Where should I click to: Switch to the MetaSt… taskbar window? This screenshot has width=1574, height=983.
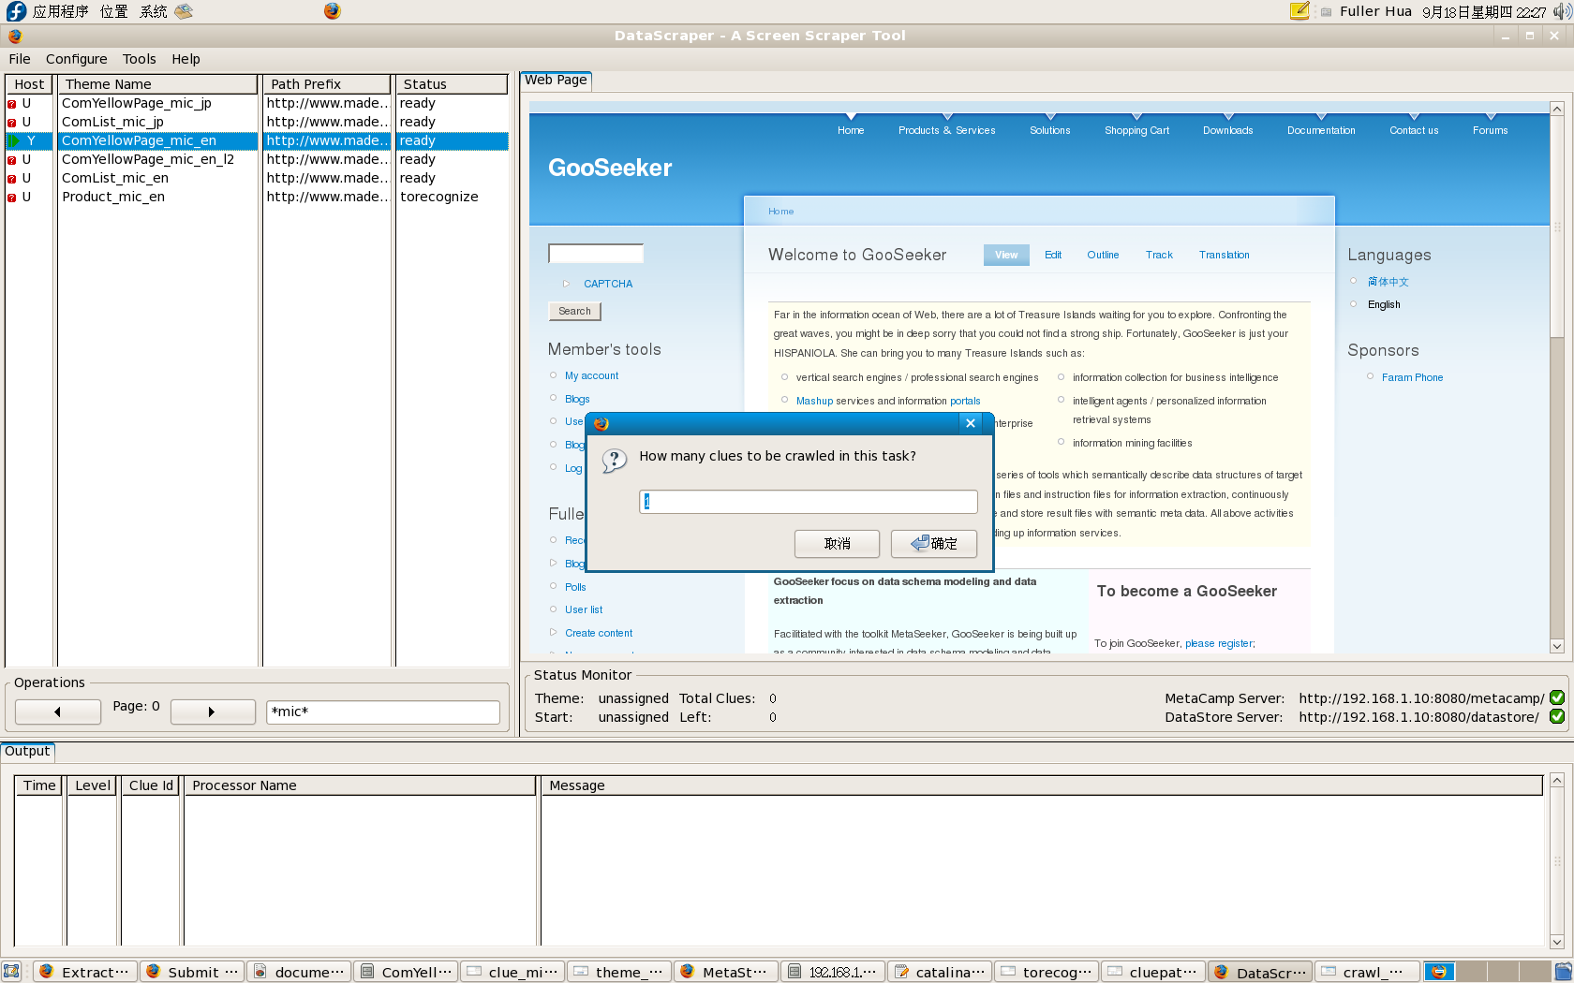(x=726, y=972)
